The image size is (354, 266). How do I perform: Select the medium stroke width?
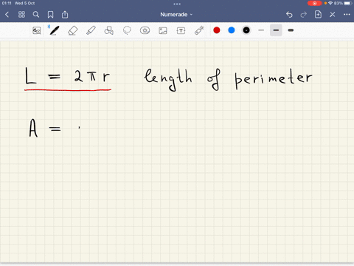tap(276, 30)
